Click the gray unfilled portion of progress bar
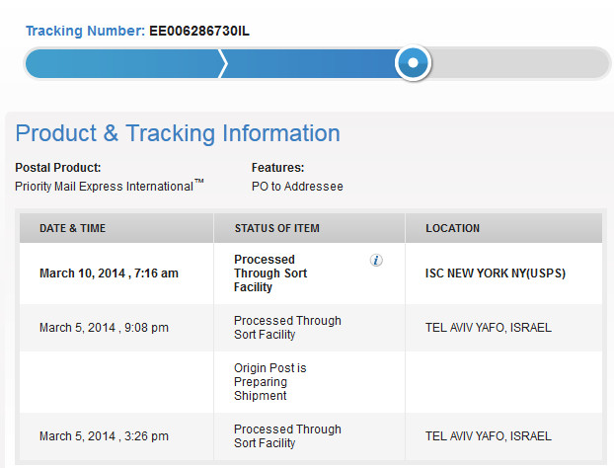The width and height of the screenshot is (614, 468). (x=519, y=63)
